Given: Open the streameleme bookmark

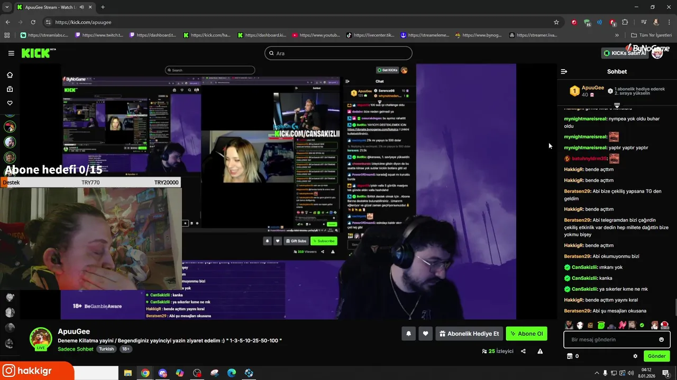Looking at the screenshot, I should (x=425, y=35).
